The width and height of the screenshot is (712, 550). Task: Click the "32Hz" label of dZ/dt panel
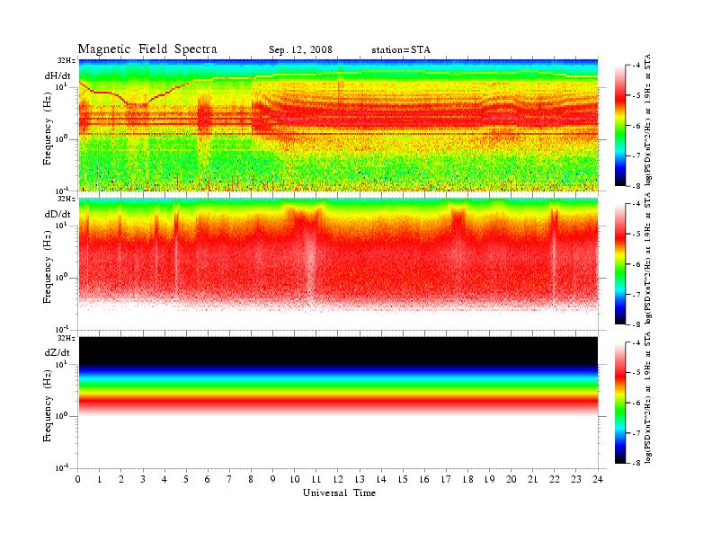[x=67, y=338]
